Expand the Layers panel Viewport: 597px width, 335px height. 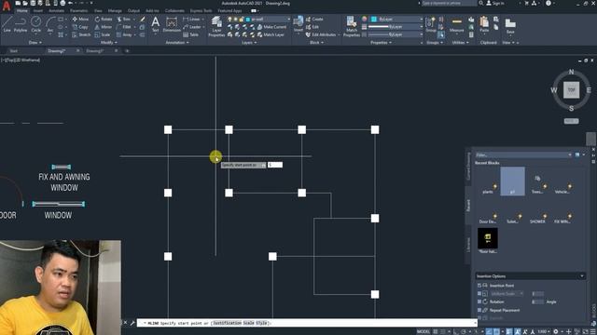pos(249,43)
